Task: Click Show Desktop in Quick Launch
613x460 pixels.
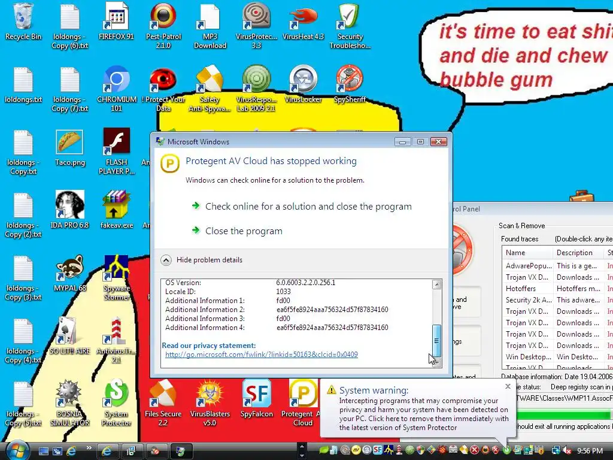Action: click(x=43, y=451)
